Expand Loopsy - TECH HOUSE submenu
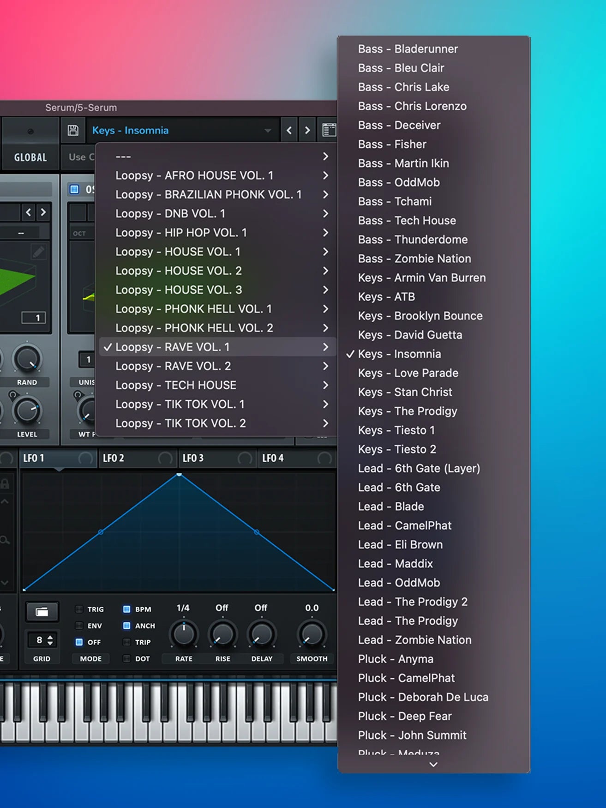This screenshot has height=808, width=606. 217,385
